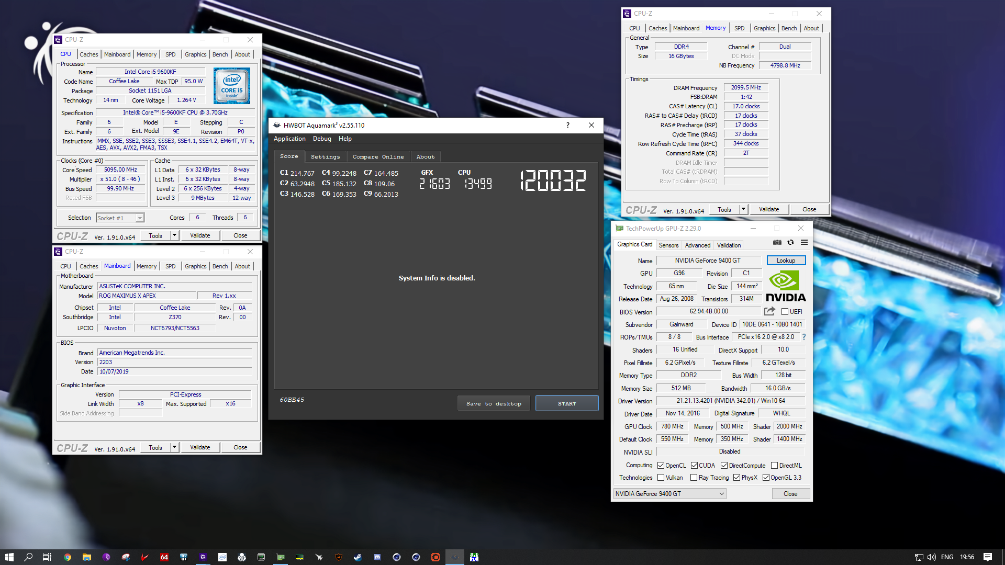Switch to the Settings tab in Aquamark

325,156
